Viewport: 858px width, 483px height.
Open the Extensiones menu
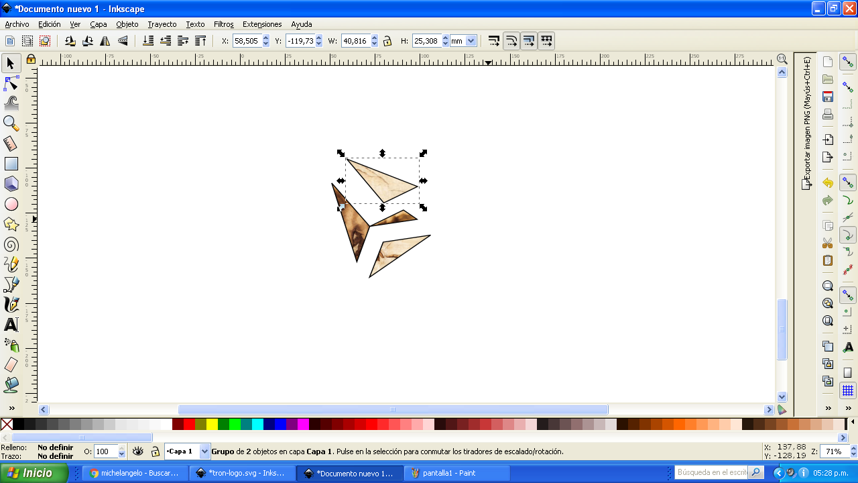click(x=262, y=24)
